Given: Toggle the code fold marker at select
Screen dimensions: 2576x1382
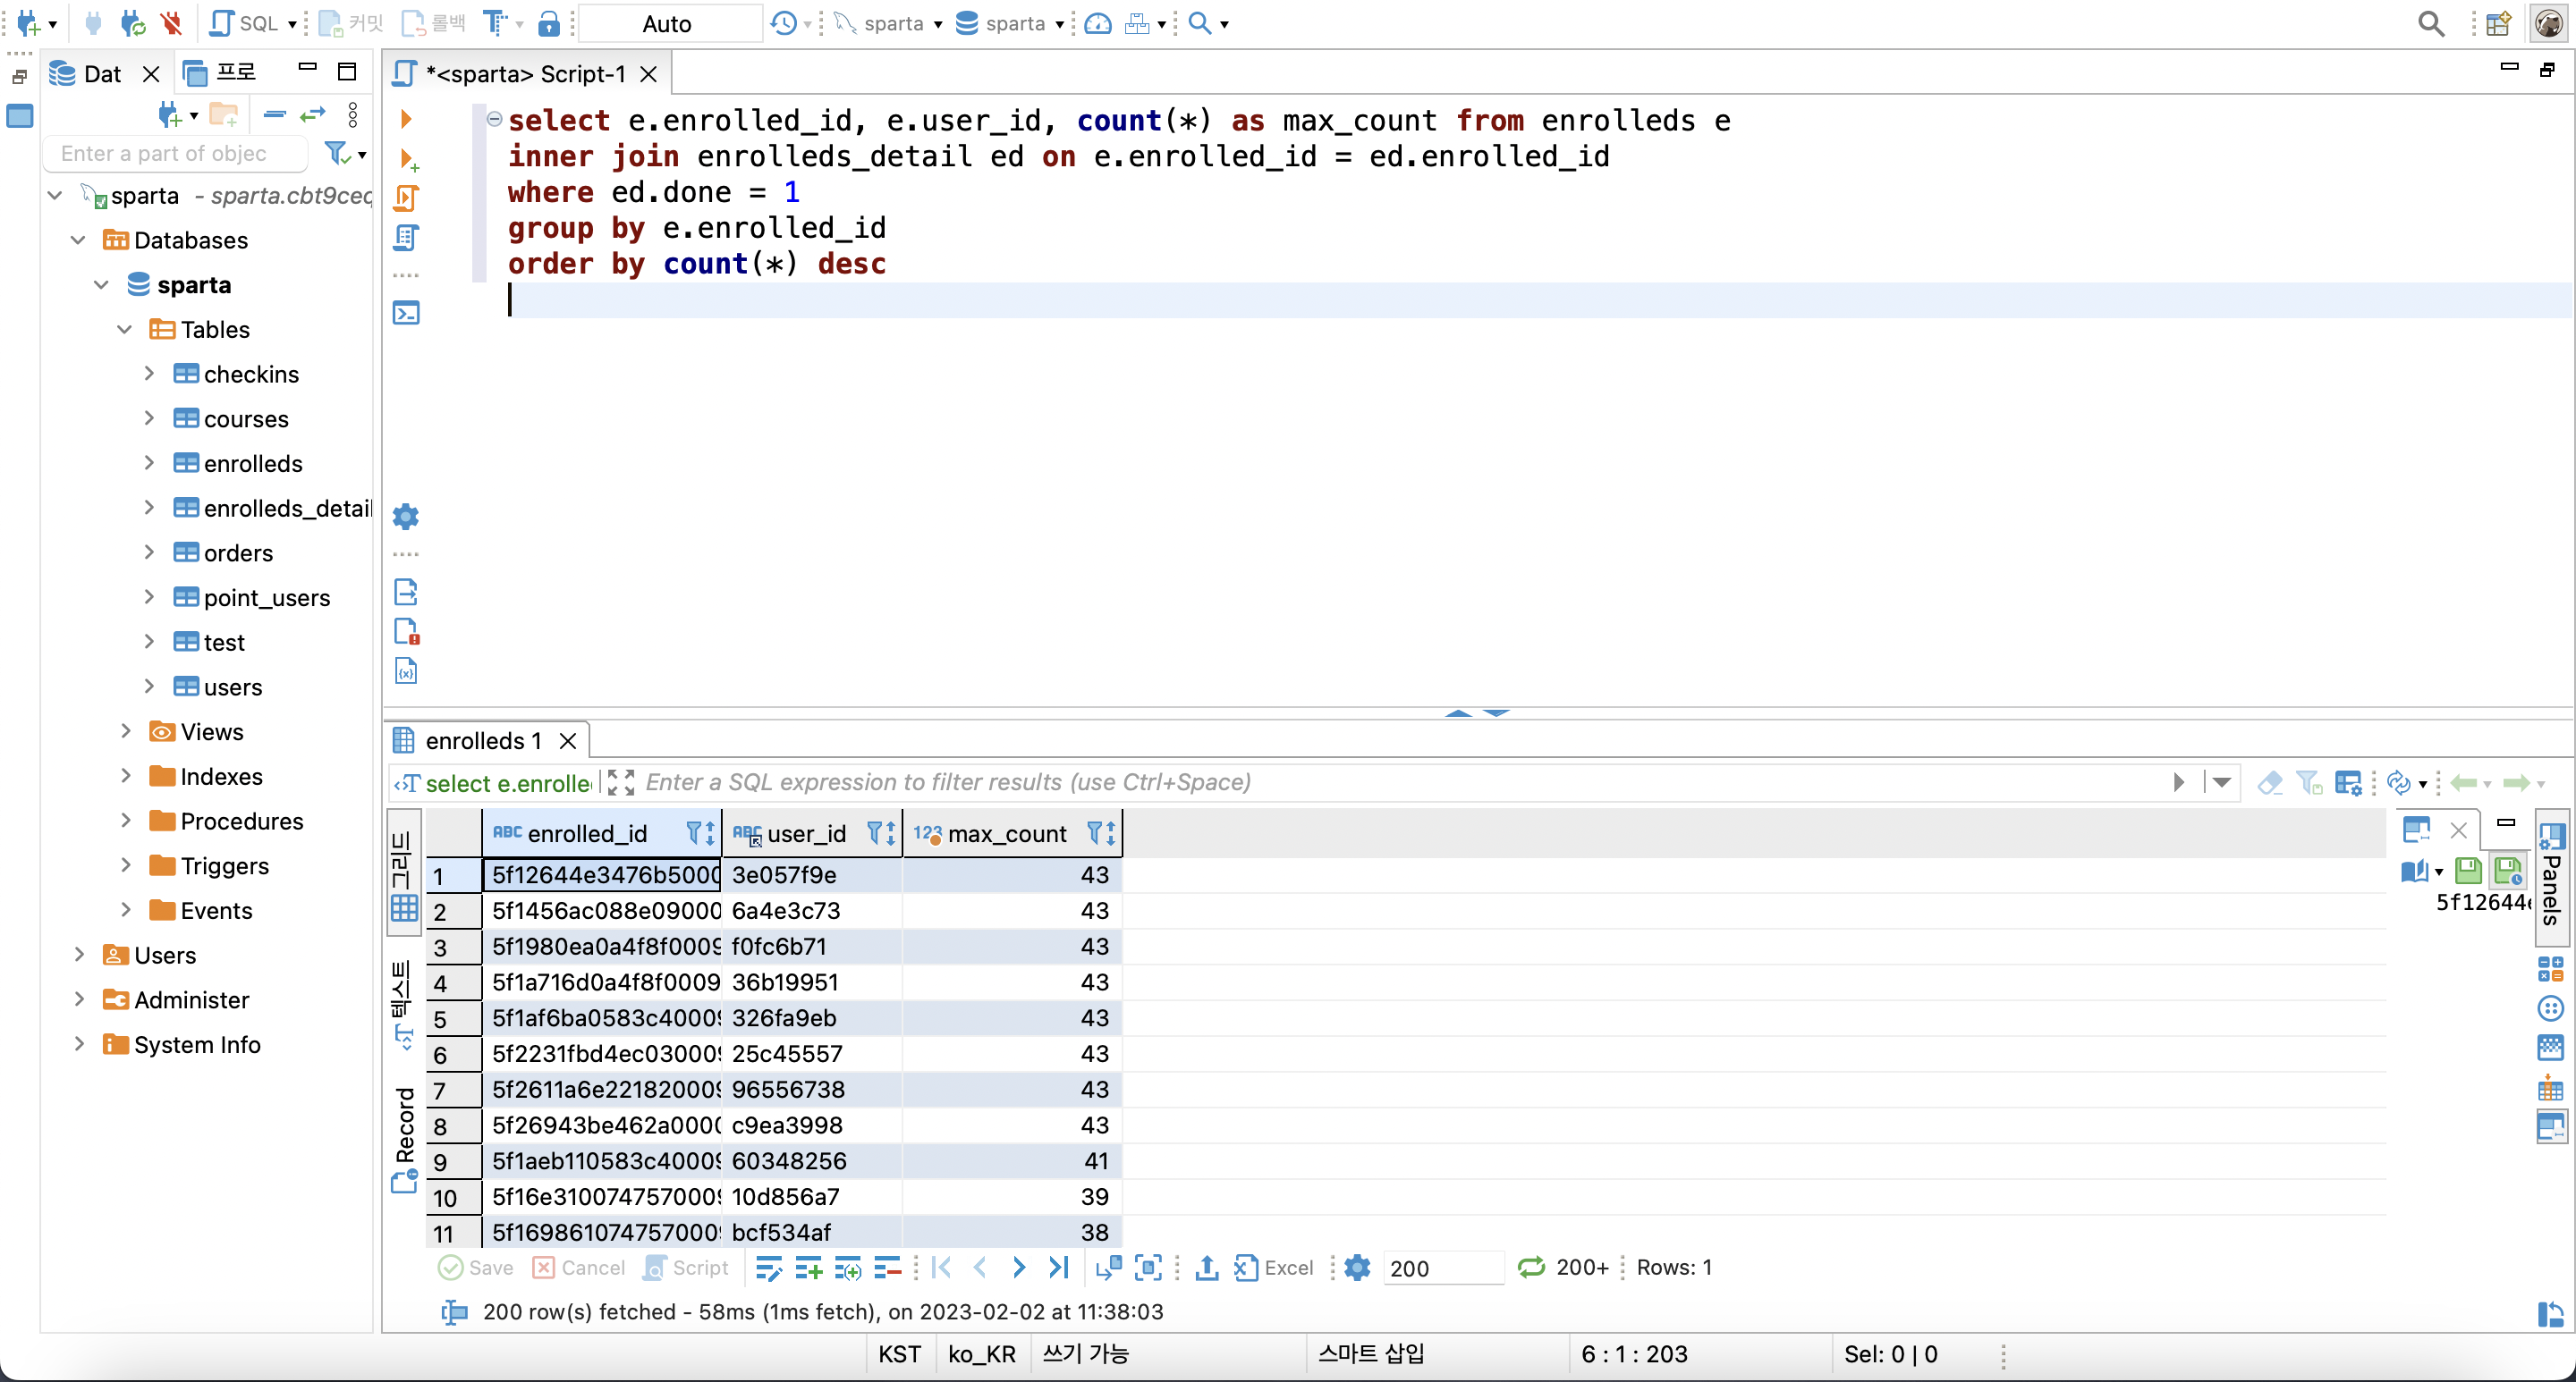Looking at the screenshot, I should (494, 119).
